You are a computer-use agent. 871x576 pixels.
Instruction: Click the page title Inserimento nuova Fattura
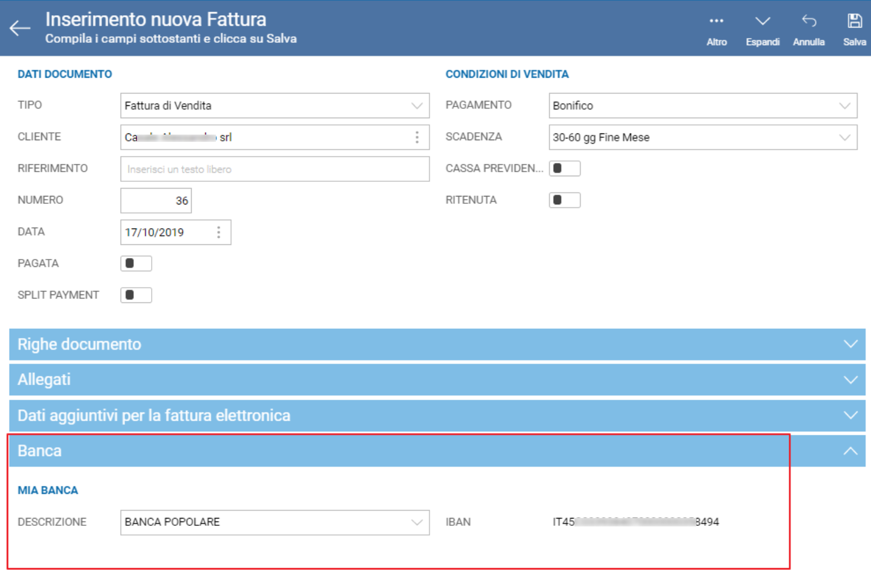coord(156,19)
